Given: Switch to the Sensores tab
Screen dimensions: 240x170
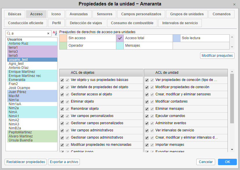Looking at the screenshot, I should 104,14.
